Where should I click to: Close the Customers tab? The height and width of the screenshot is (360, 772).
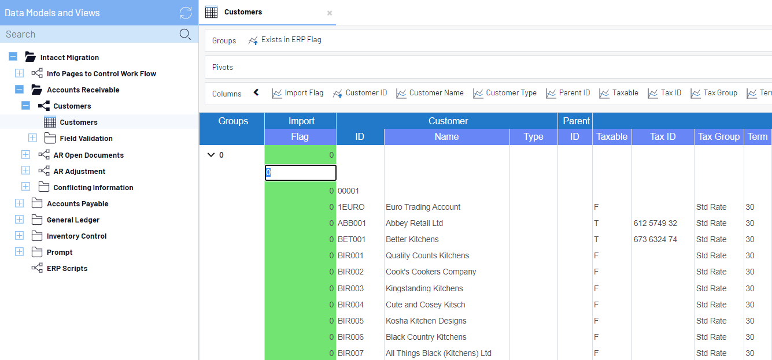click(x=330, y=13)
